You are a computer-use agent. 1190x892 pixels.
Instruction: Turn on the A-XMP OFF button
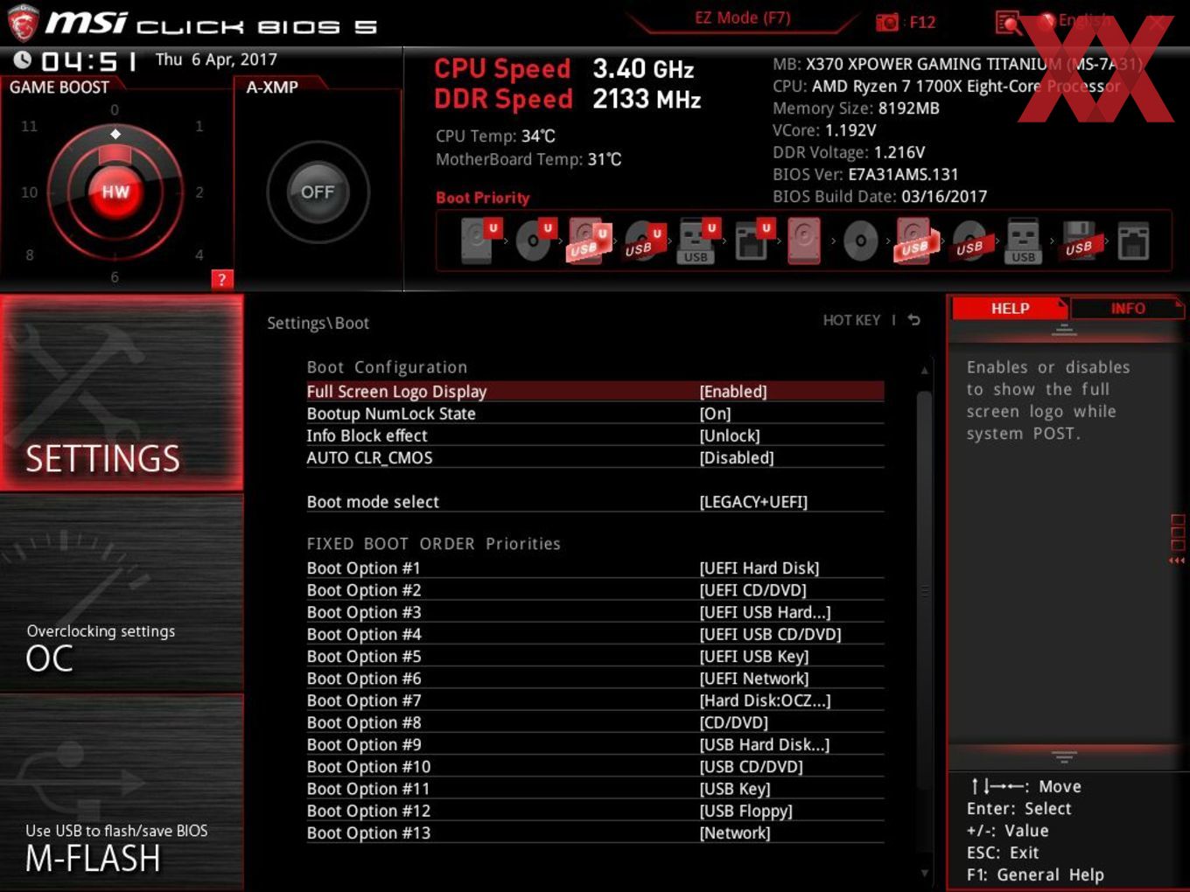[x=318, y=192]
